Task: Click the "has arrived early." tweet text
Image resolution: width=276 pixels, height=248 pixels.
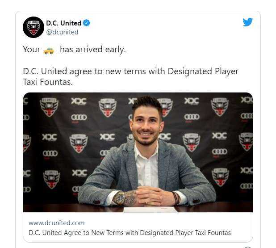Action: coord(93,49)
